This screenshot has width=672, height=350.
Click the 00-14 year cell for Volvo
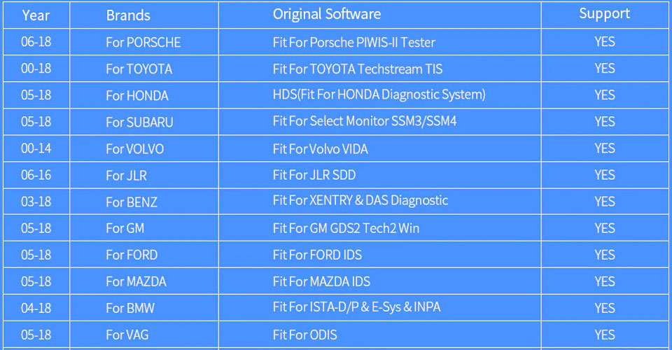point(36,148)
